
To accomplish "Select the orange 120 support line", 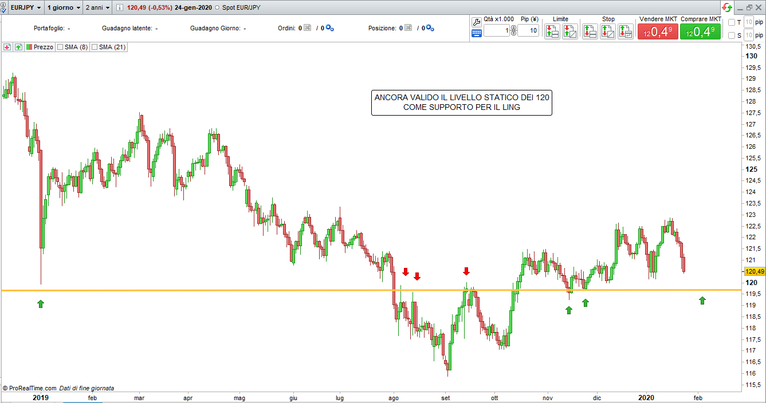I will 229,290.
